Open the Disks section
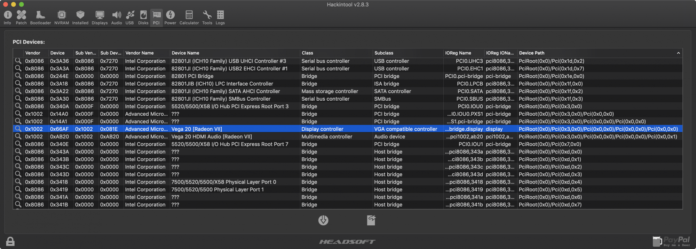The image size is (696, 249). point(143,17)
